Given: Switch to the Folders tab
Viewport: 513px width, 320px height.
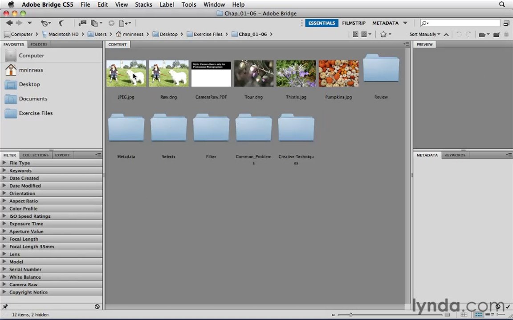Looking at the screenshot, I should click(x=39, y=44).
